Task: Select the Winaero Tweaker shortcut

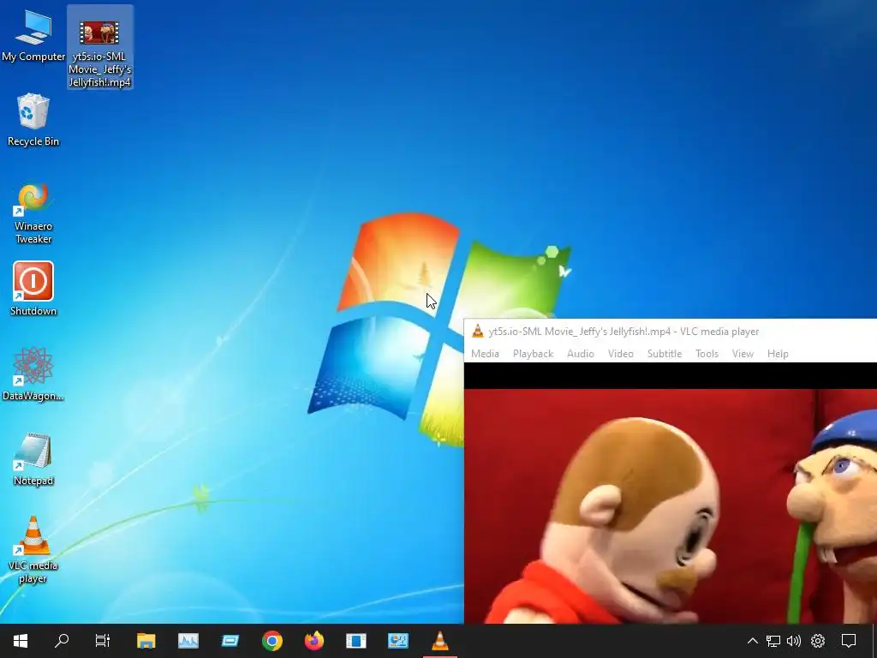Action: coord(33,212)
